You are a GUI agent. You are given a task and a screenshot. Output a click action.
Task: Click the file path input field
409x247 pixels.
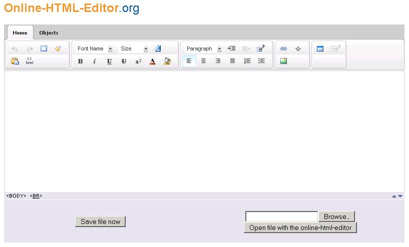(x=282, y=216)
